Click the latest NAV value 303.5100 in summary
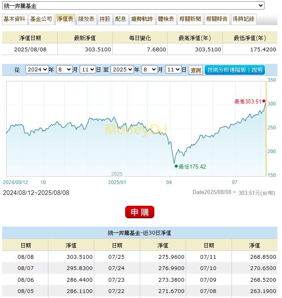This screenshot has height=298, width=282. [98, 49]
